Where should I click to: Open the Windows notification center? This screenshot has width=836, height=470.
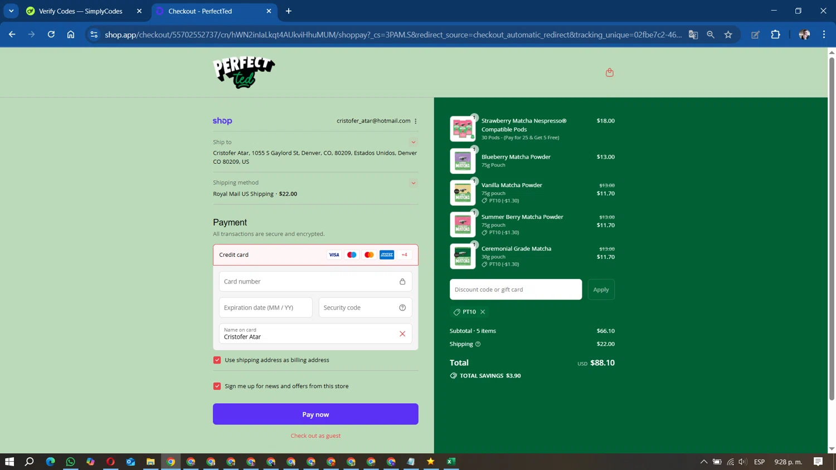[x=818, y=462]
